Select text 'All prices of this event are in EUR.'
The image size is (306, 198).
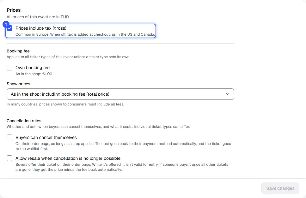[38, 17]
